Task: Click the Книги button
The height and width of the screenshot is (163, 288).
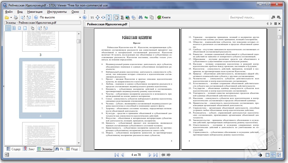Action: coord(164,17)
